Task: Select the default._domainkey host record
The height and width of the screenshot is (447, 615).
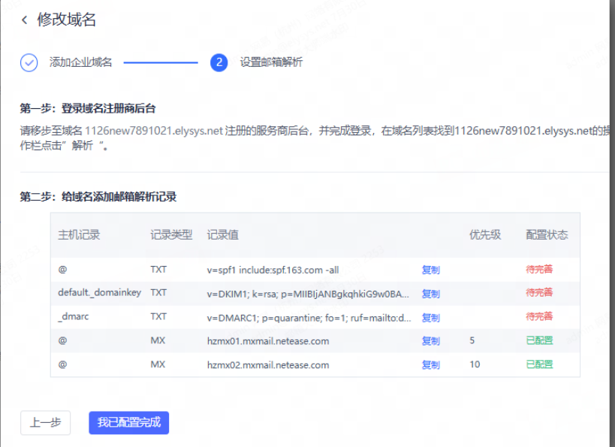Action: click(x=100, y=293)
